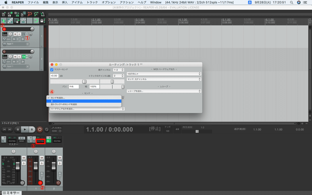Viewport: 312px width, 195px height.
Task: Open the ハードウェア出力を追加 dropdown
Action: (x=87, y=109)
